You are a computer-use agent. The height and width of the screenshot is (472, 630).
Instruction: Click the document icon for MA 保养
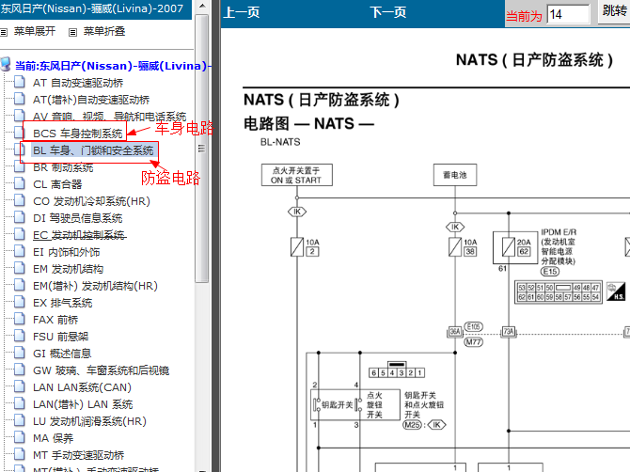click(x=20, y=437)
